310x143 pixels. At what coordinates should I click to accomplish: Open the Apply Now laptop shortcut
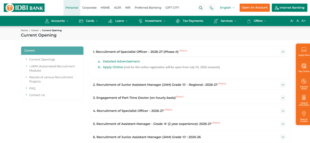304,52
